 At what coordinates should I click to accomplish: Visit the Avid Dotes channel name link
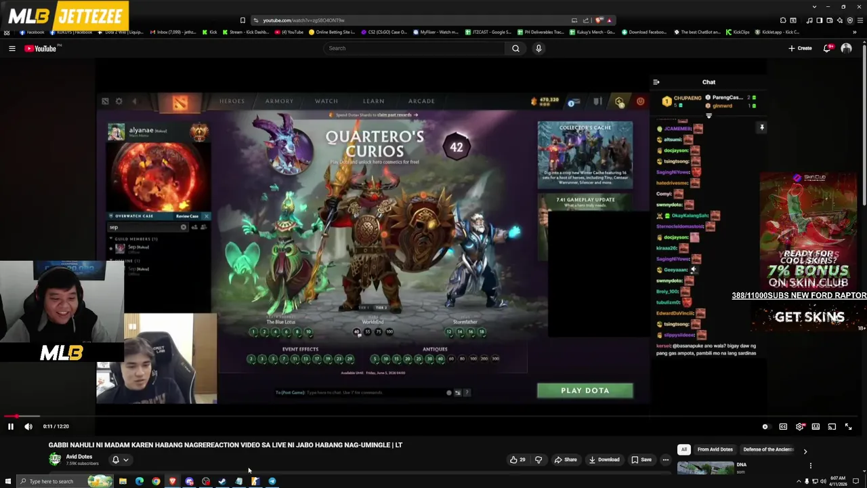coord(79,457)
